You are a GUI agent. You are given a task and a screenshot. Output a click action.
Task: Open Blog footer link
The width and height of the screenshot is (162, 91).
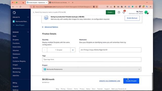click(x=57, y=89)
